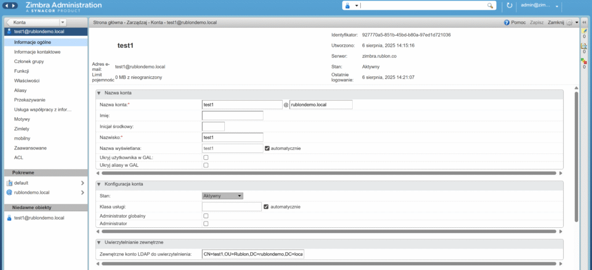Click the Zamknij button
The image size is (592, 270).
(555, 22)
